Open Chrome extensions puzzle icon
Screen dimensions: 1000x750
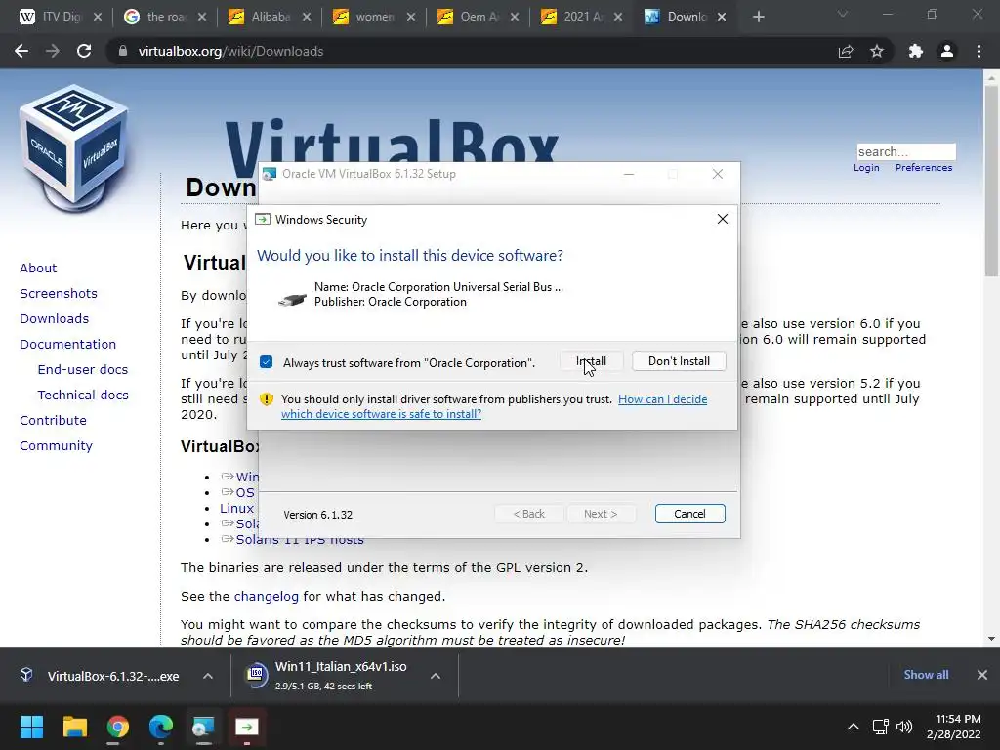coord(916,51)
